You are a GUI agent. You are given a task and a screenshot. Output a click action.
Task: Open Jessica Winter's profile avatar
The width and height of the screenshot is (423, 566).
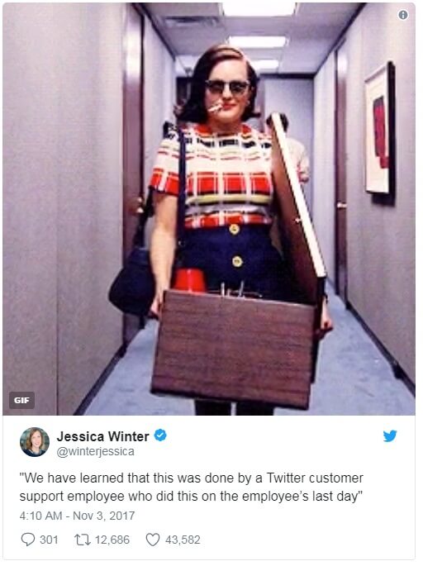click(x=35, y=442)
